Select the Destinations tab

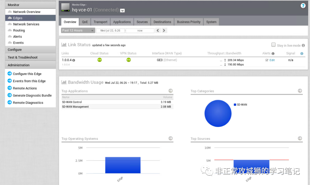click(162, 22)
